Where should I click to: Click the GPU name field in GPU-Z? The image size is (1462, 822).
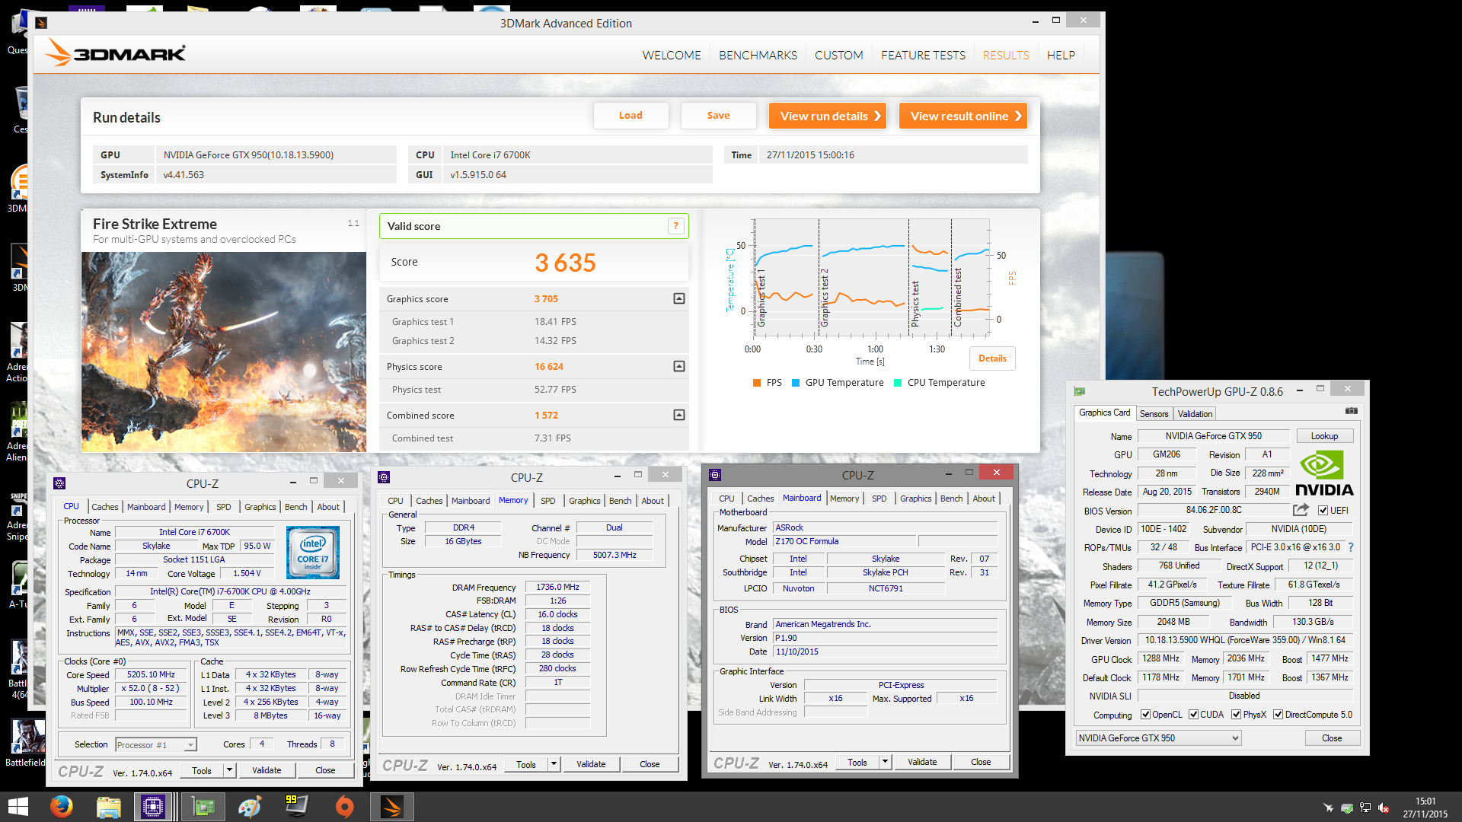click(x=1214, y=436)
